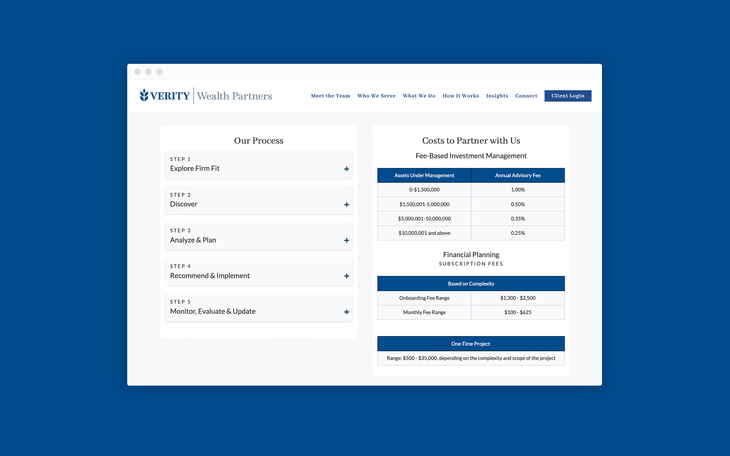Select the Onboarding Fee Range row

pyautogui.click(x=424, y=298)
